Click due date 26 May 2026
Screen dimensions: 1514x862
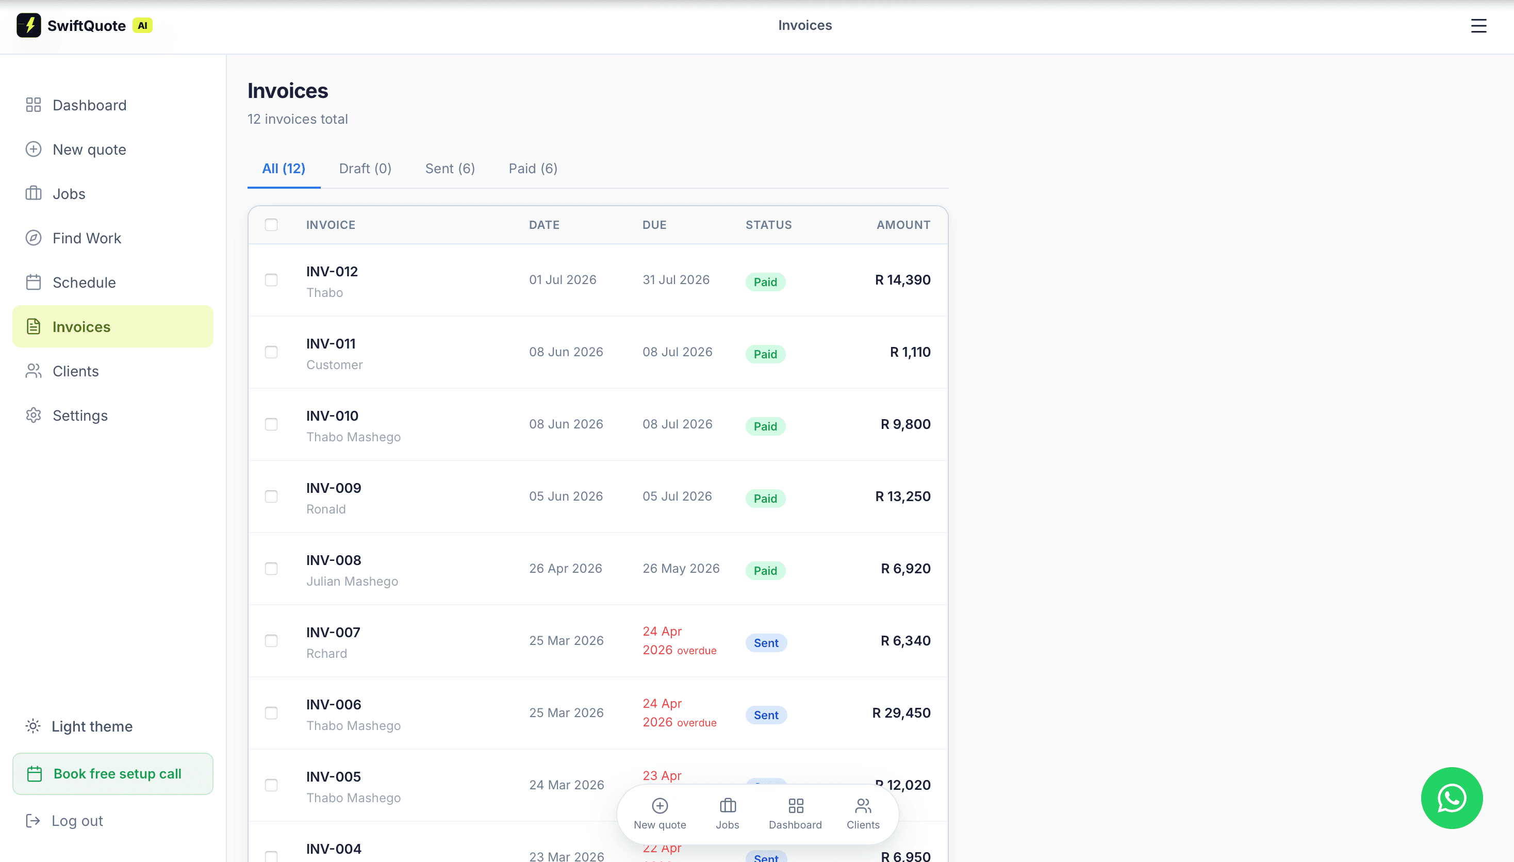point(681,568)
